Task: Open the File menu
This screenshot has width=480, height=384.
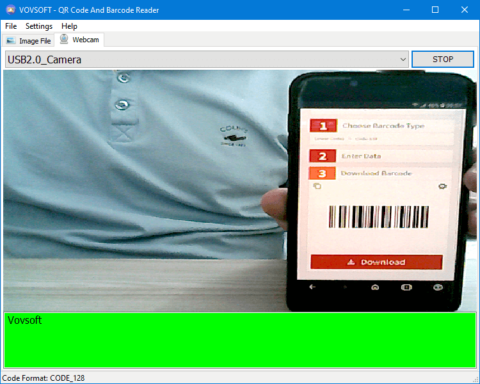Action: [11, 26]
